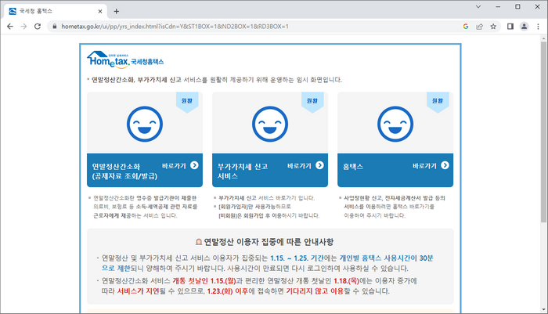Open 연말정산간소화 (공제자료 조회/발급) link
Image resolution: width=548 pixels, height=314 pixels.
pos(124,171)
